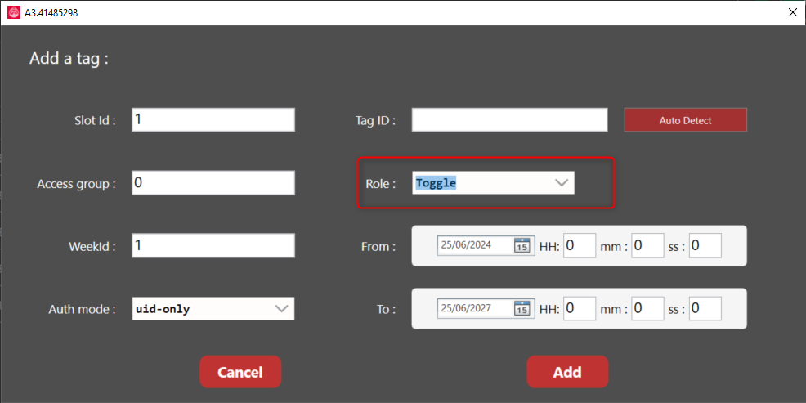Image resolution: width=806 pixels, height=403 pixels.
Task: Focus the Tag ID input field
Action: tap(510, 120)
